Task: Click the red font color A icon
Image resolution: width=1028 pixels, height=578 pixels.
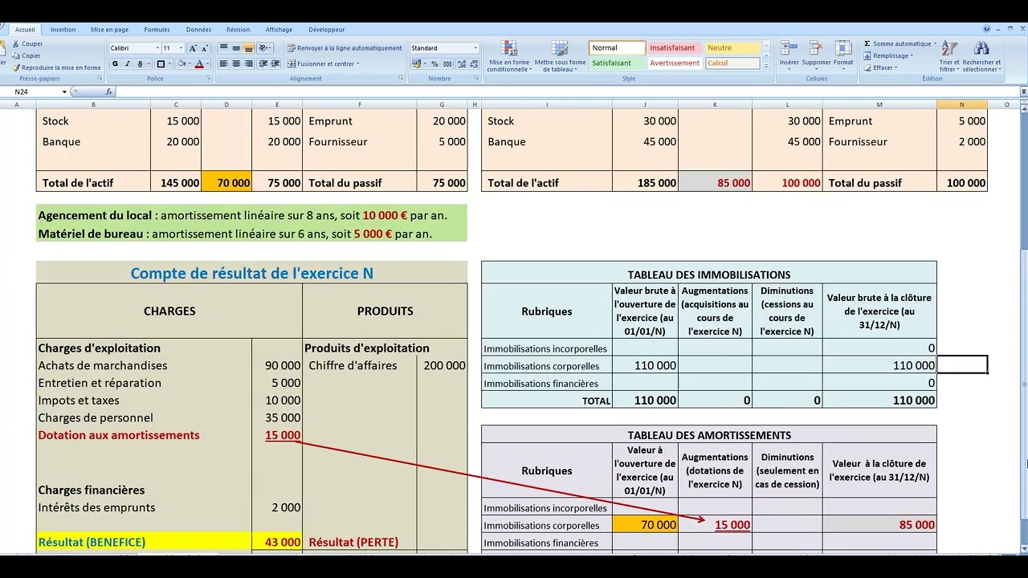Action: pyautogui.click(x=198, y=64)
